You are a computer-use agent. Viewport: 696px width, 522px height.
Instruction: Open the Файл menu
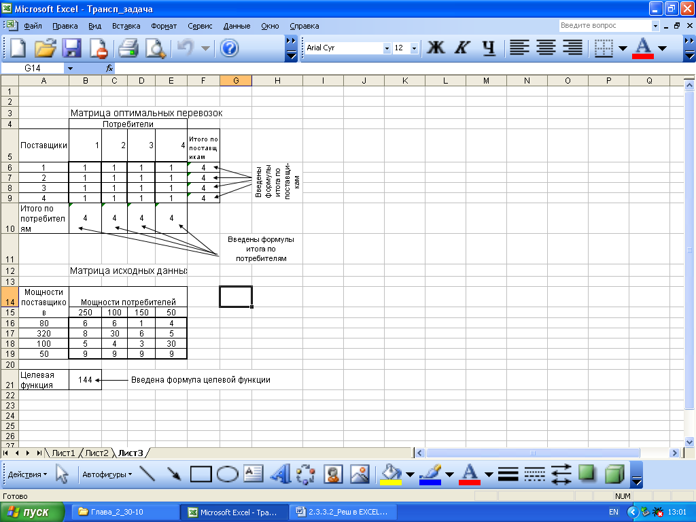[x=33, y=26]
